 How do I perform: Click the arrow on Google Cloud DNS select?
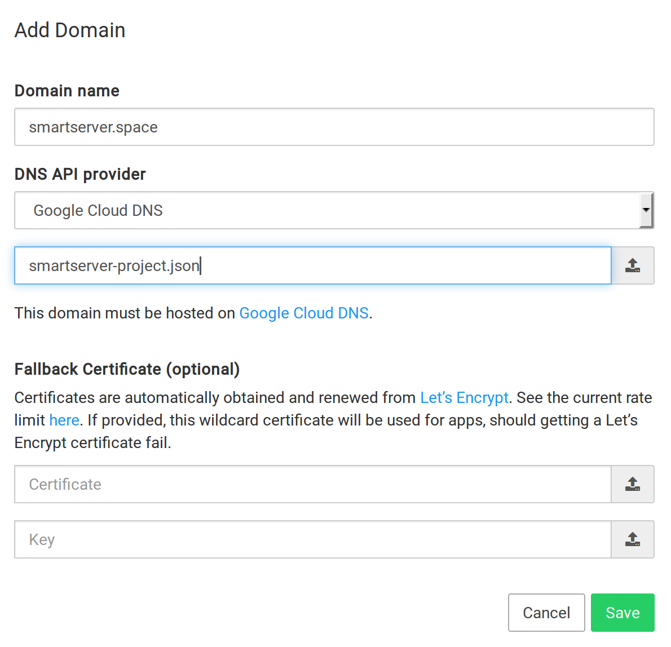(x=646, y=210)
